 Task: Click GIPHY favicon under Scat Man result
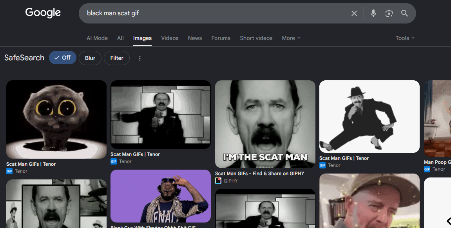[x=218, y=181]
